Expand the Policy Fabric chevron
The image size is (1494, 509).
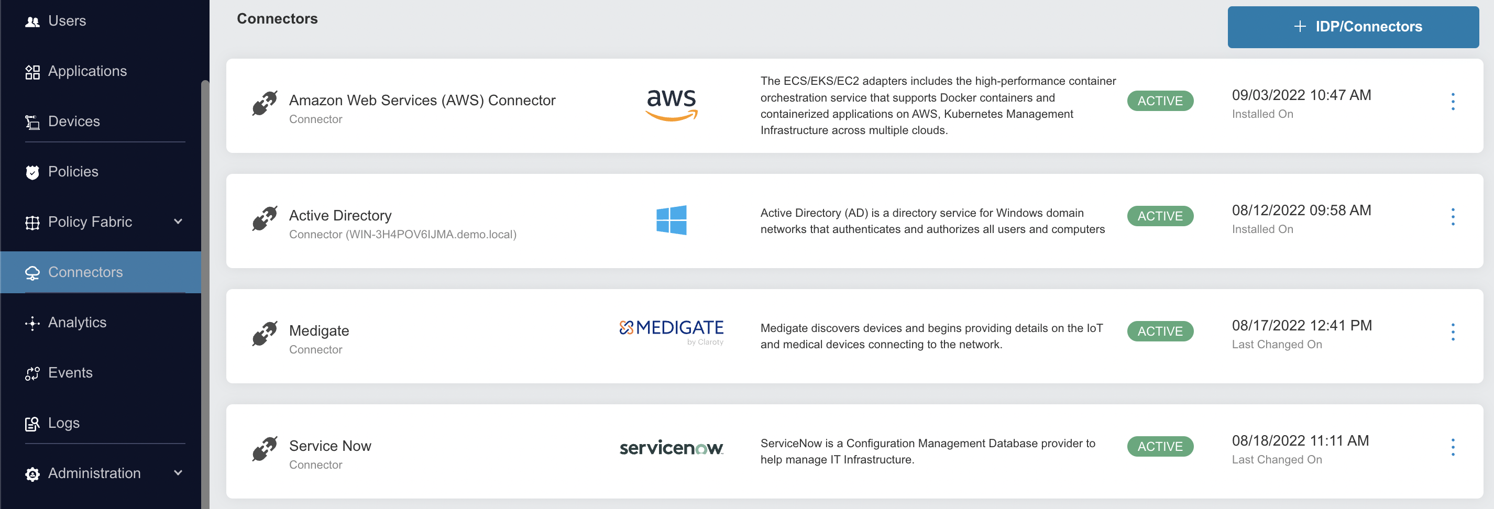pyautogui.click(x=178, y=222)
